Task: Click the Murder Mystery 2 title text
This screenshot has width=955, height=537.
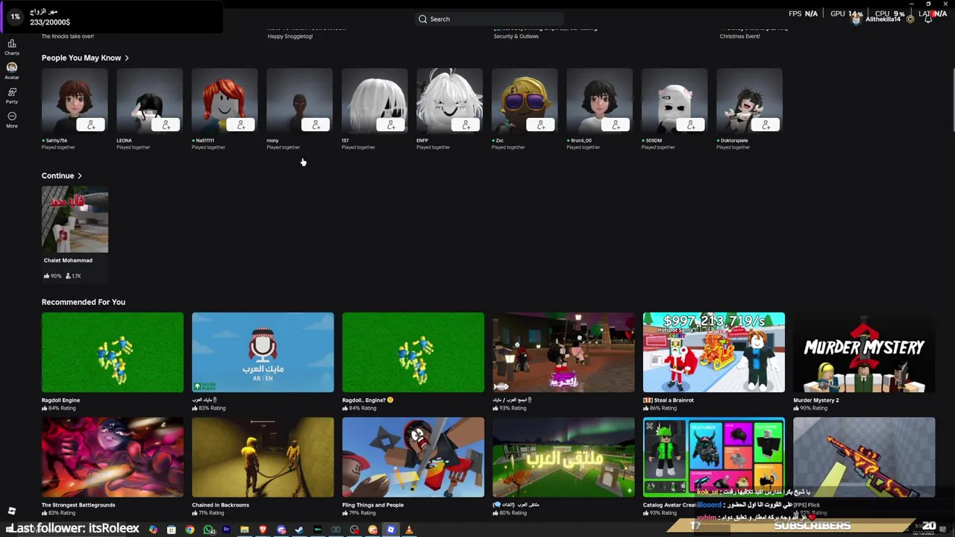Action: [816, 400]
